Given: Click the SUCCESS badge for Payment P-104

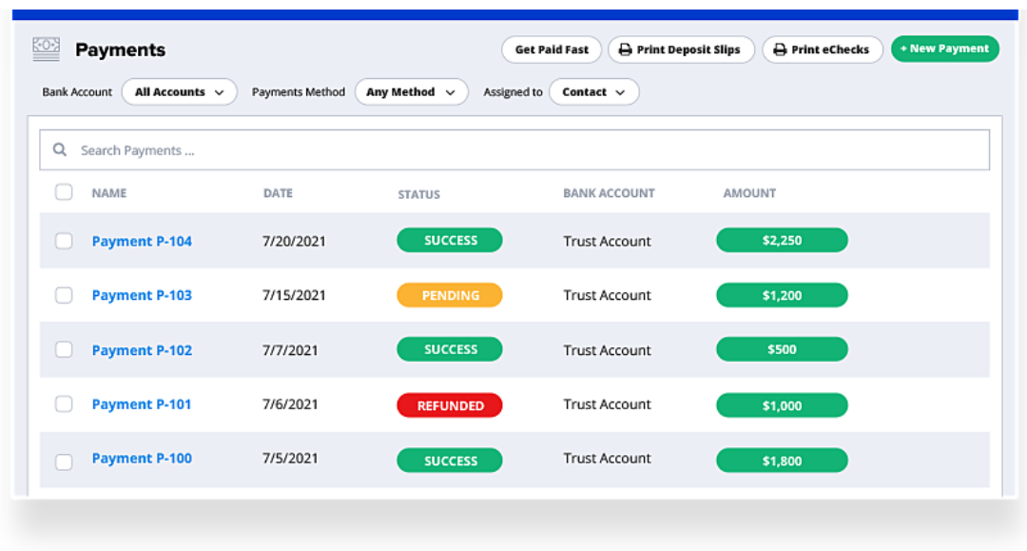Looking at the screenshot, I should (449, 240).
